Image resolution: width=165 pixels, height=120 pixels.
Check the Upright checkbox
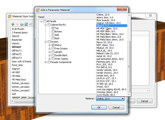pyautogui.click(x=53, y=52)
